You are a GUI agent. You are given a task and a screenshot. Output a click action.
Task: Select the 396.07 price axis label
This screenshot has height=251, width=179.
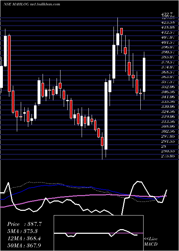pos(168,47)
